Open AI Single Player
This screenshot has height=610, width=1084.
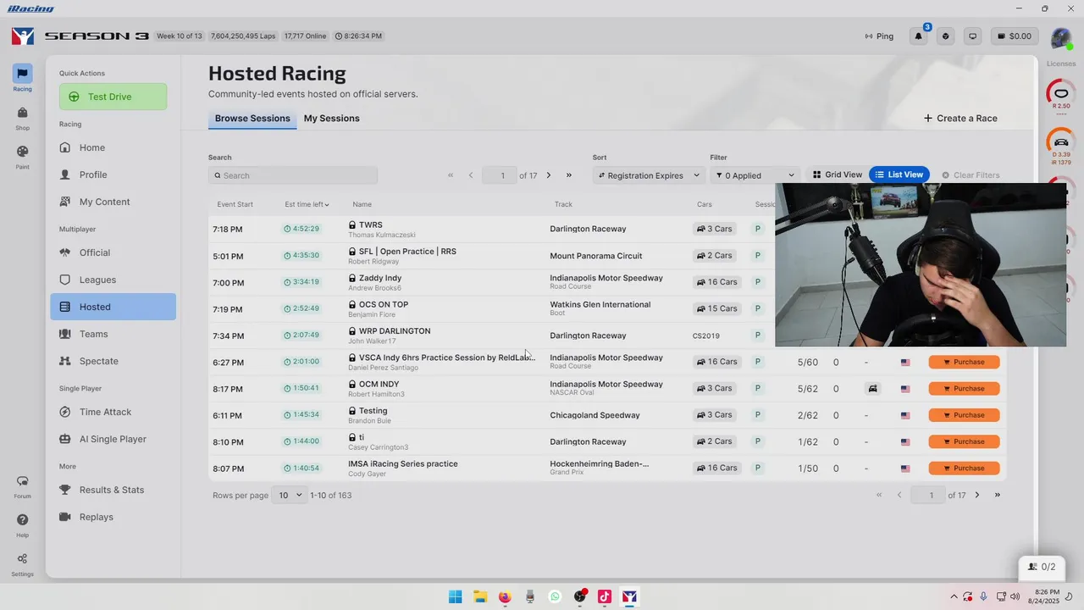coord(113,439)
